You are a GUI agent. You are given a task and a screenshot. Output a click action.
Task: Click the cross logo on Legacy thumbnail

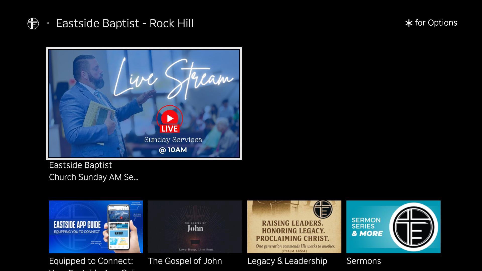(323, 209)
